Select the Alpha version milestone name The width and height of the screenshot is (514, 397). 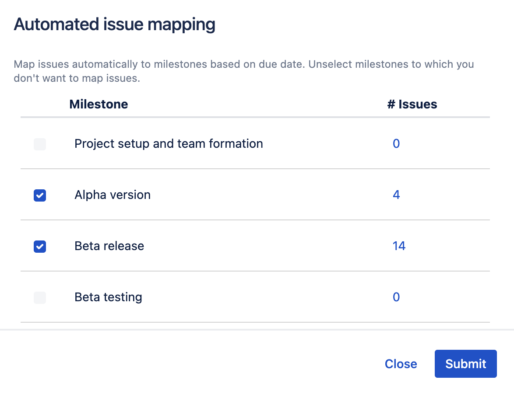113,195
